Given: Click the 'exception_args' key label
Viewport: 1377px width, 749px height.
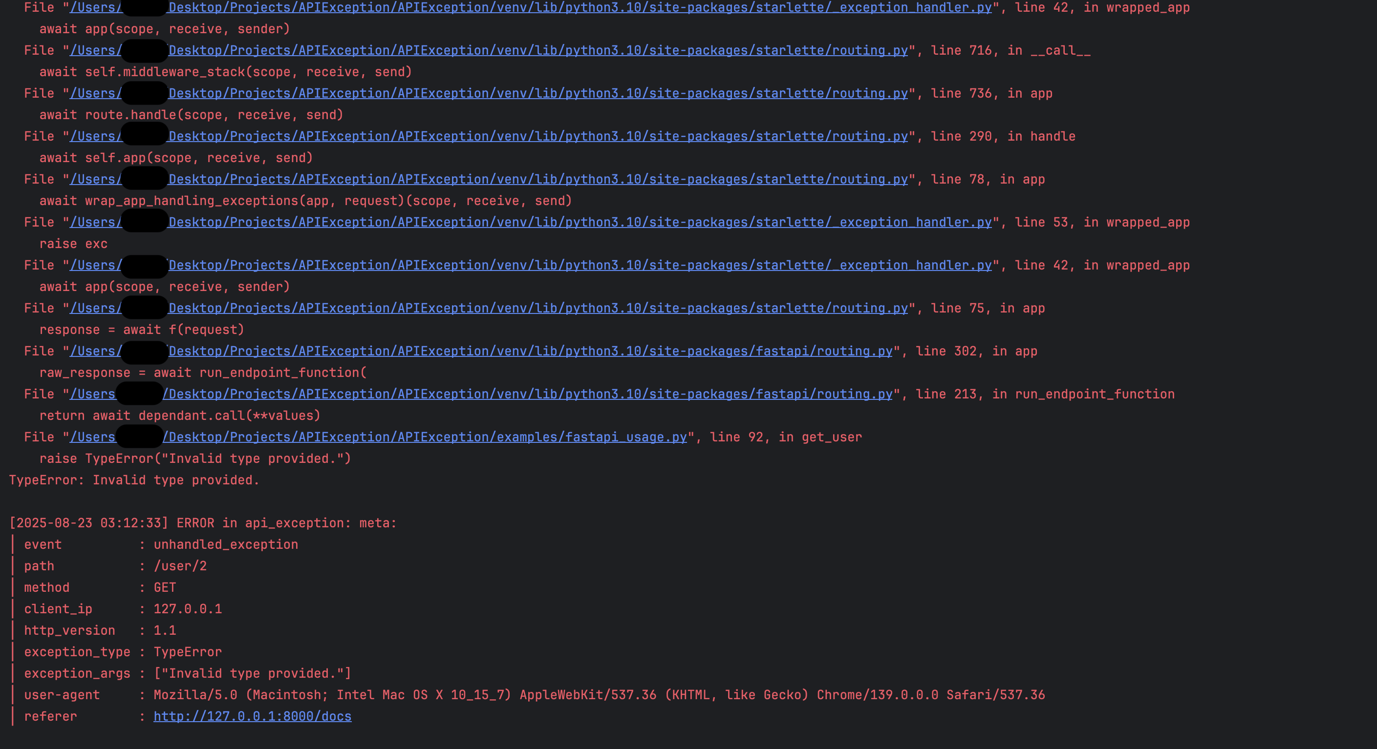Looking at the screenshot, I should coord(77,674).
